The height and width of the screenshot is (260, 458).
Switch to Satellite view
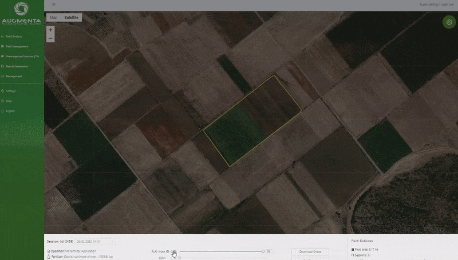(x=71, y=18)
